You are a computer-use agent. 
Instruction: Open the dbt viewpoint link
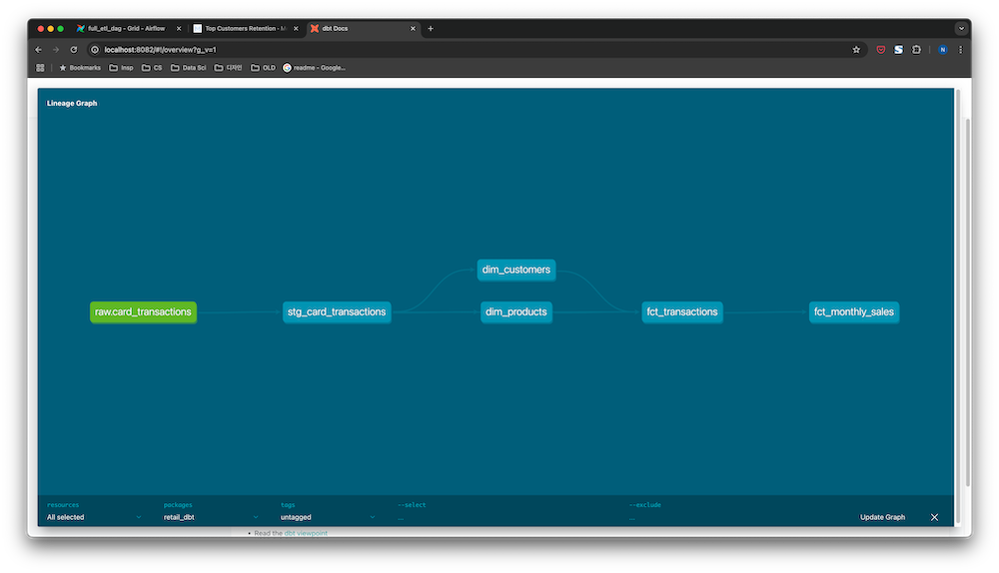pyautogui.click(x=306, y=533)
